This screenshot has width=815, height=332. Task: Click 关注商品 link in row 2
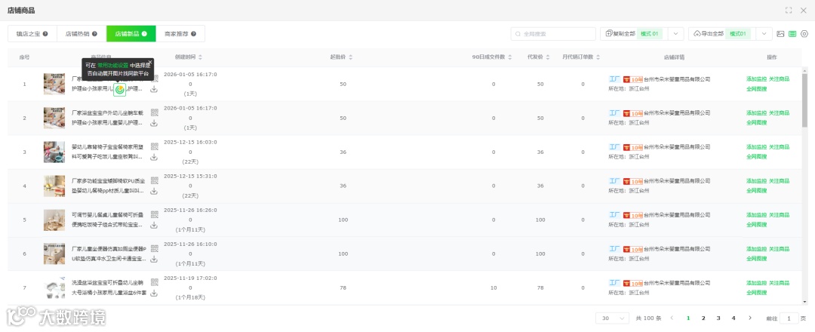tap(779, 112)
